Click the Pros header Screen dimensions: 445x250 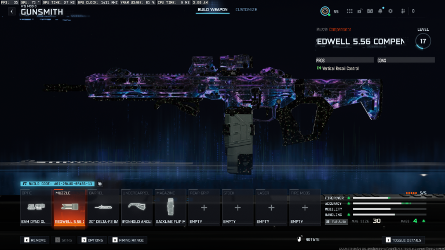pyautogui.click(x=345, y=60)
